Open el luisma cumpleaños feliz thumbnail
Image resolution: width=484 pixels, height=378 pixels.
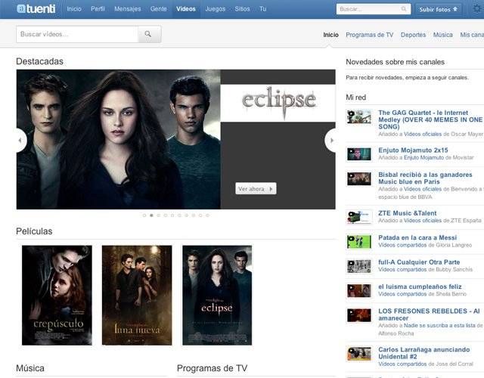click(x=359, y=290)
